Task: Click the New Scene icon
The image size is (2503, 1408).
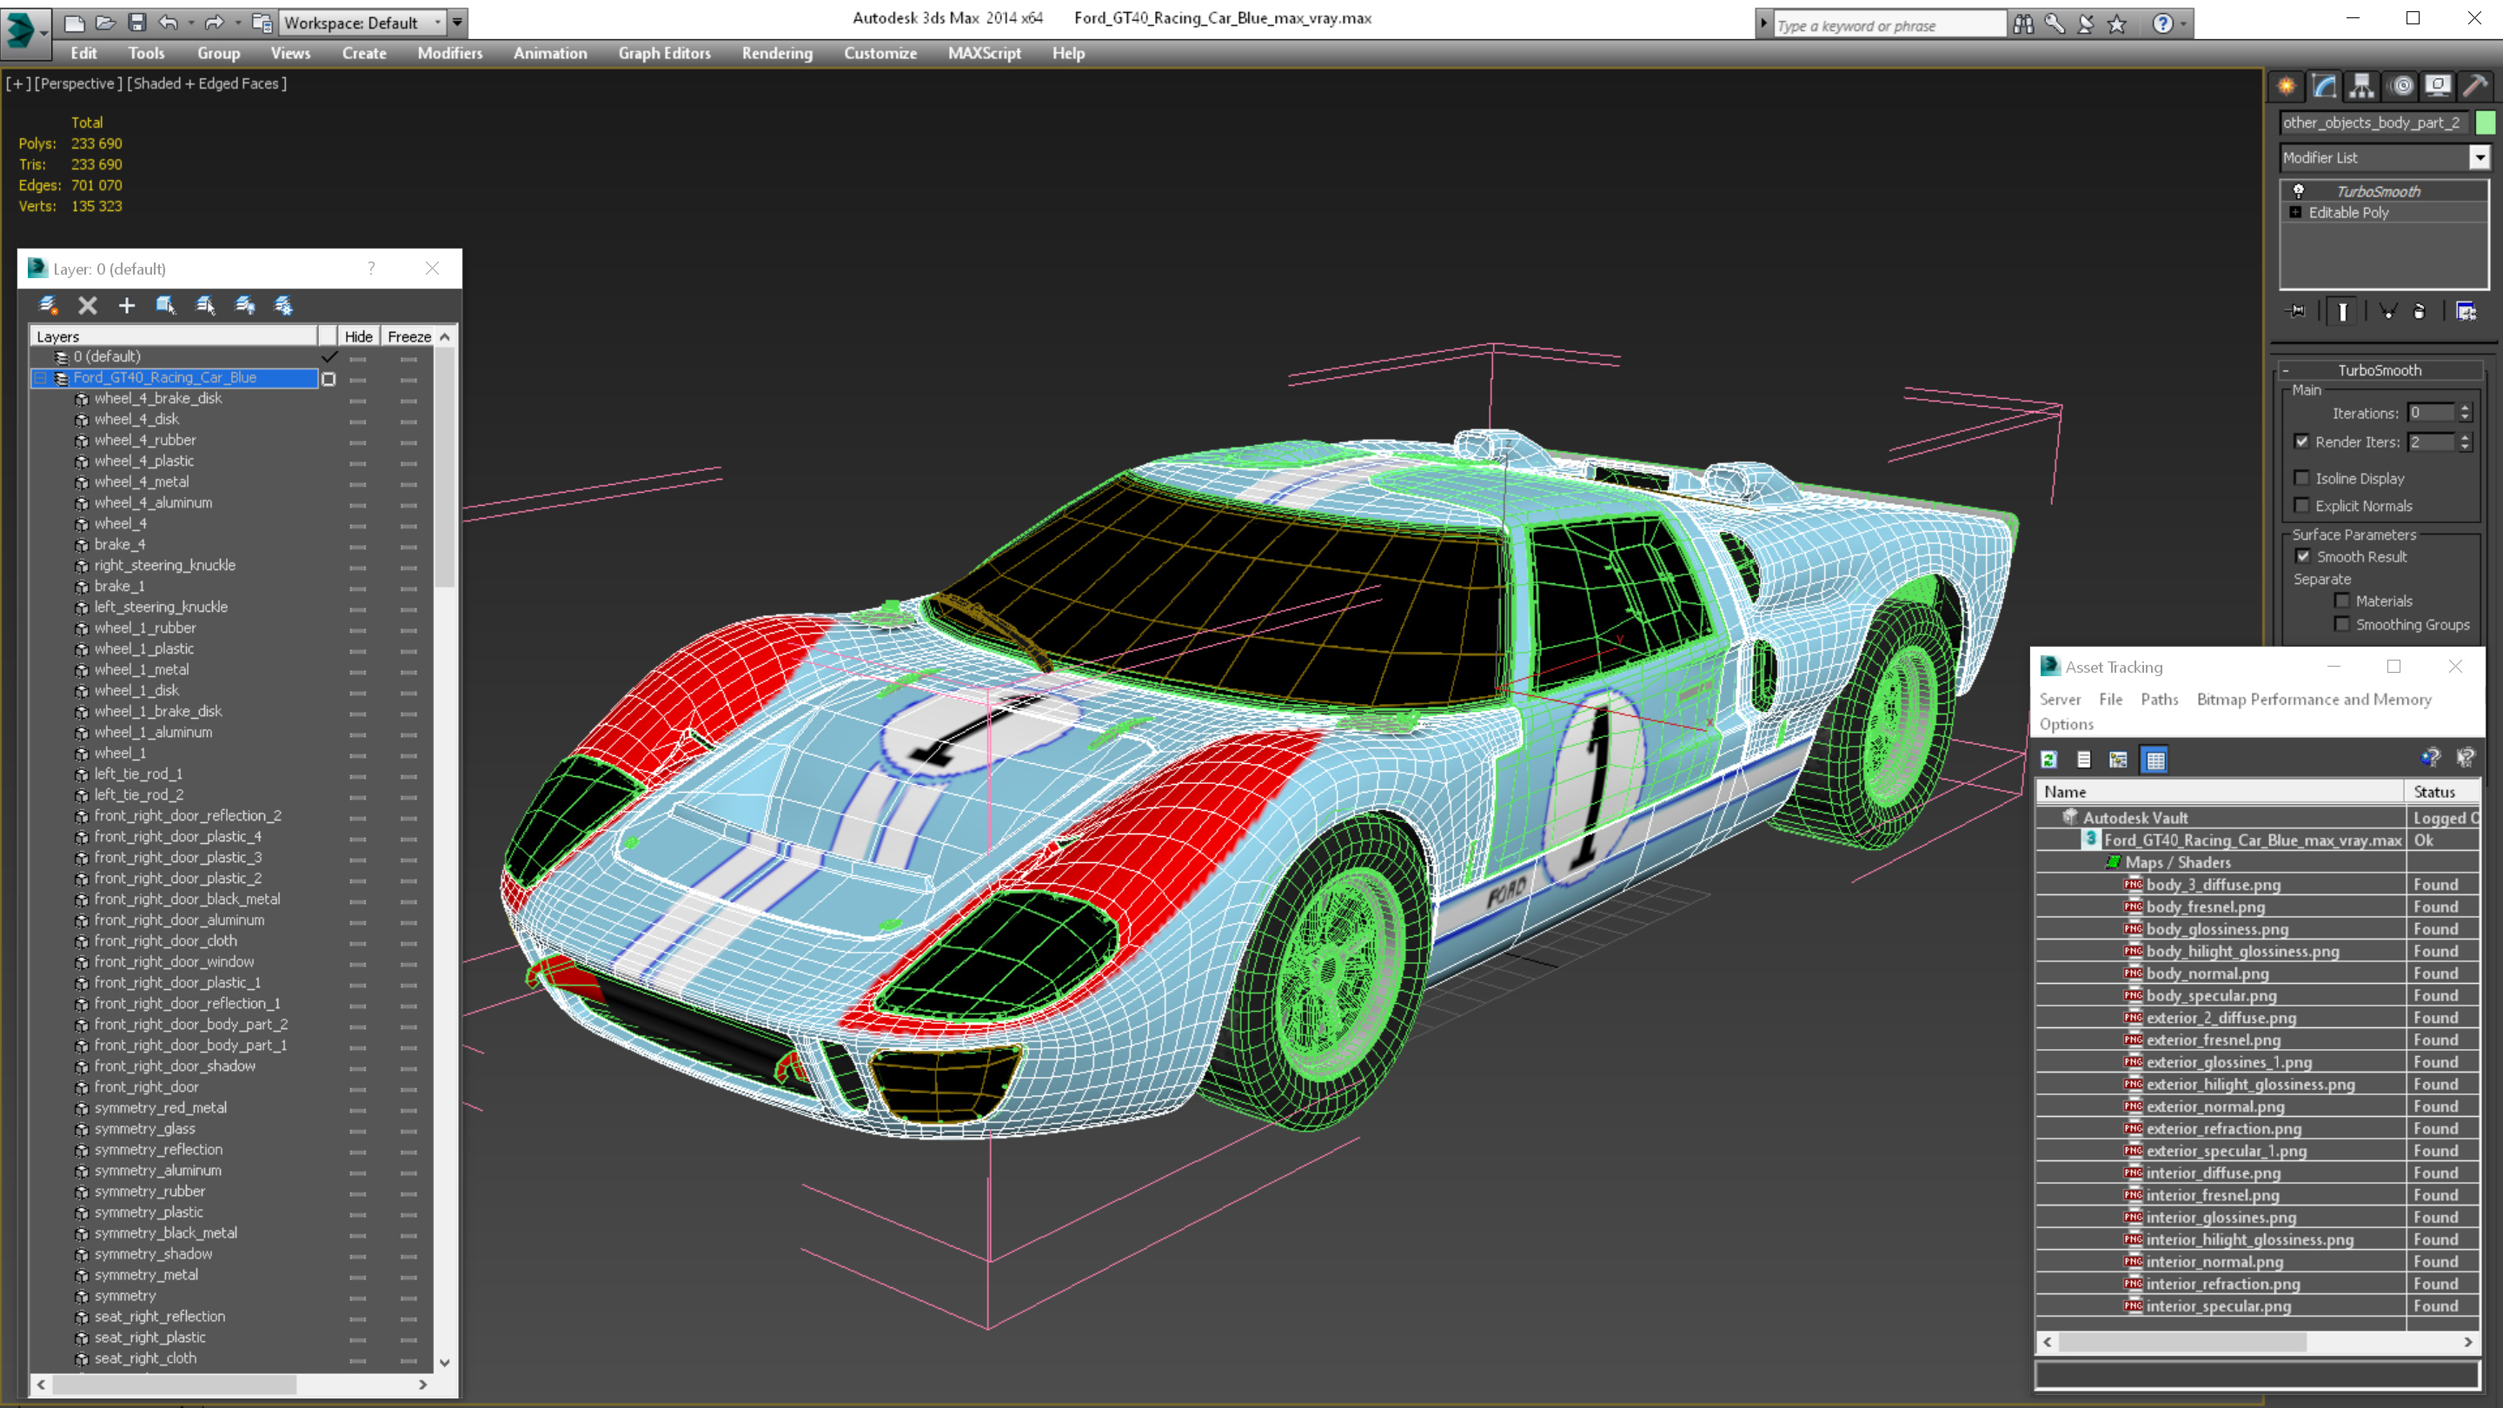Action: (74, 23)
